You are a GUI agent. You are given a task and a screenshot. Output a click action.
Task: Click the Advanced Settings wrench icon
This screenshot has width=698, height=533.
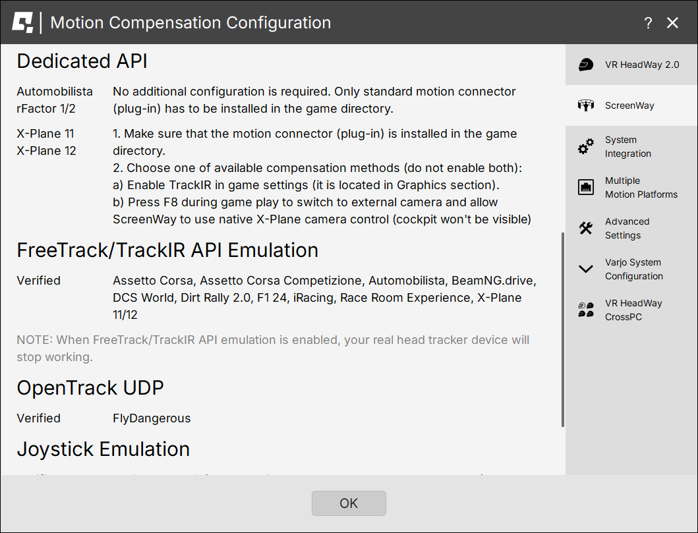585,229
